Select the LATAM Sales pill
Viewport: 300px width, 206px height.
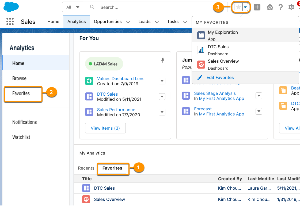(x=104, y=64)
